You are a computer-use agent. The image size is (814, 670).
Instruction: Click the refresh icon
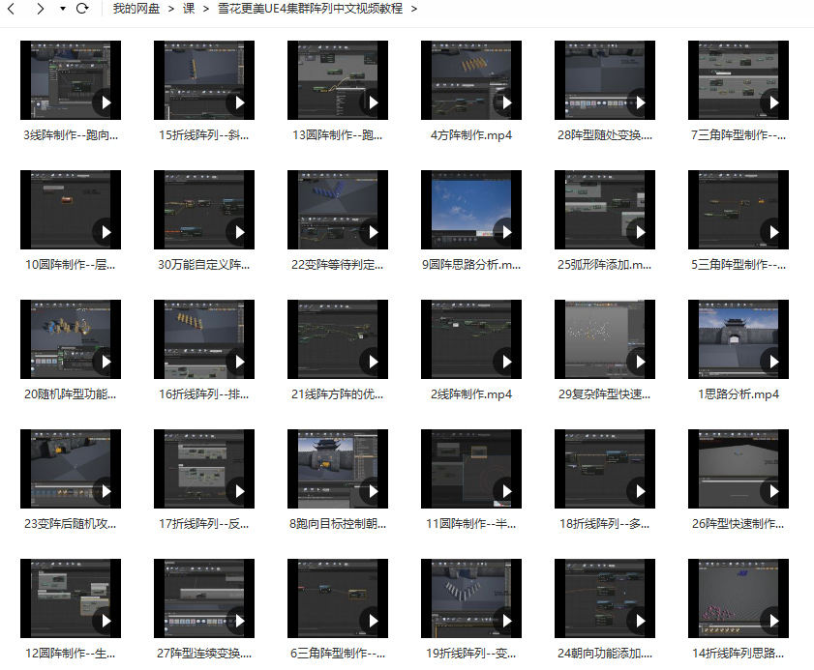(x=82, y=9)
